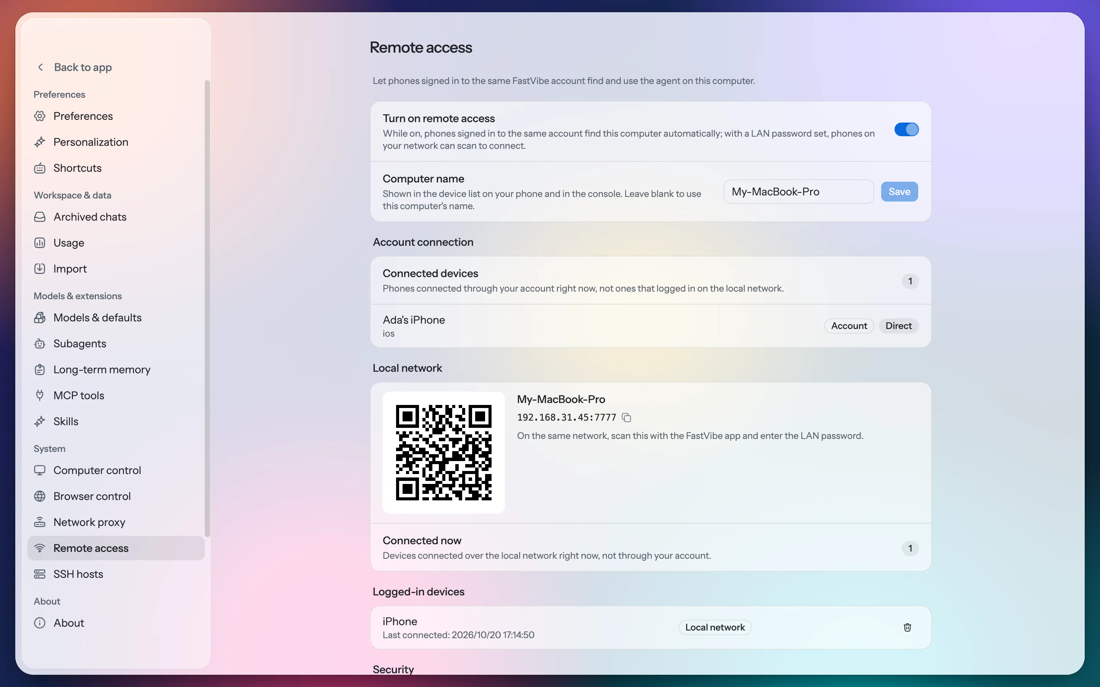This screenshot has height=687, width=1100.
Task: Select Usage in the sidebar
Action: click(116, 243)
